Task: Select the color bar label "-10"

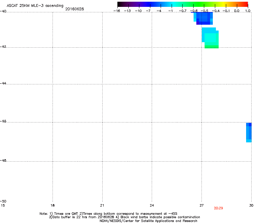Action: [x=138, y=11]
